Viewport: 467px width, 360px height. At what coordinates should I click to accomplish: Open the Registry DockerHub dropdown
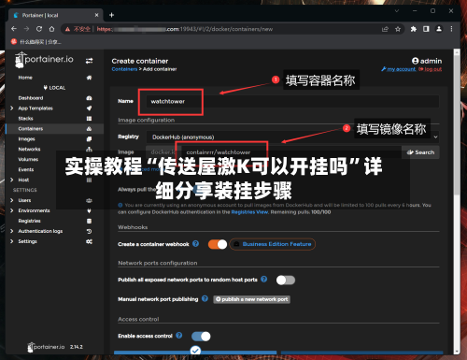tap(292, 137)
